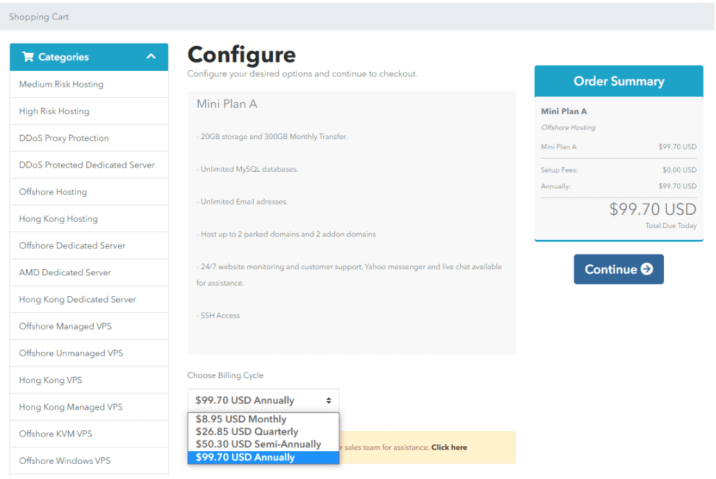This screenshot has width=716, height=479.
Task: Click the Setup Fees label in summary
Action: 560,170
